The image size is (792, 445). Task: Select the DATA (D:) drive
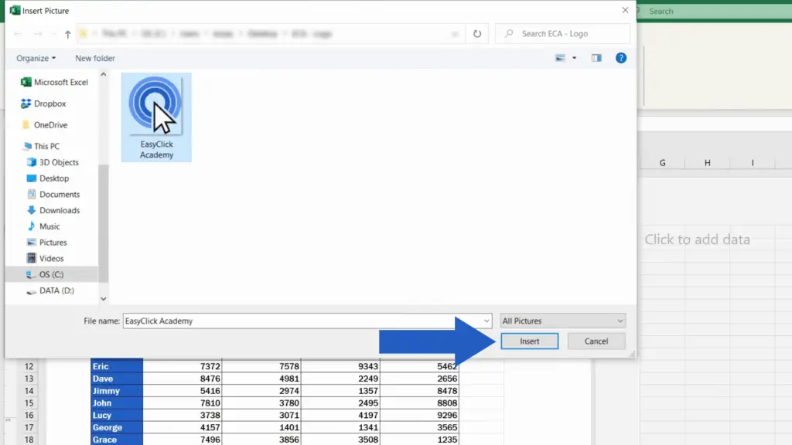coord(50,290)
